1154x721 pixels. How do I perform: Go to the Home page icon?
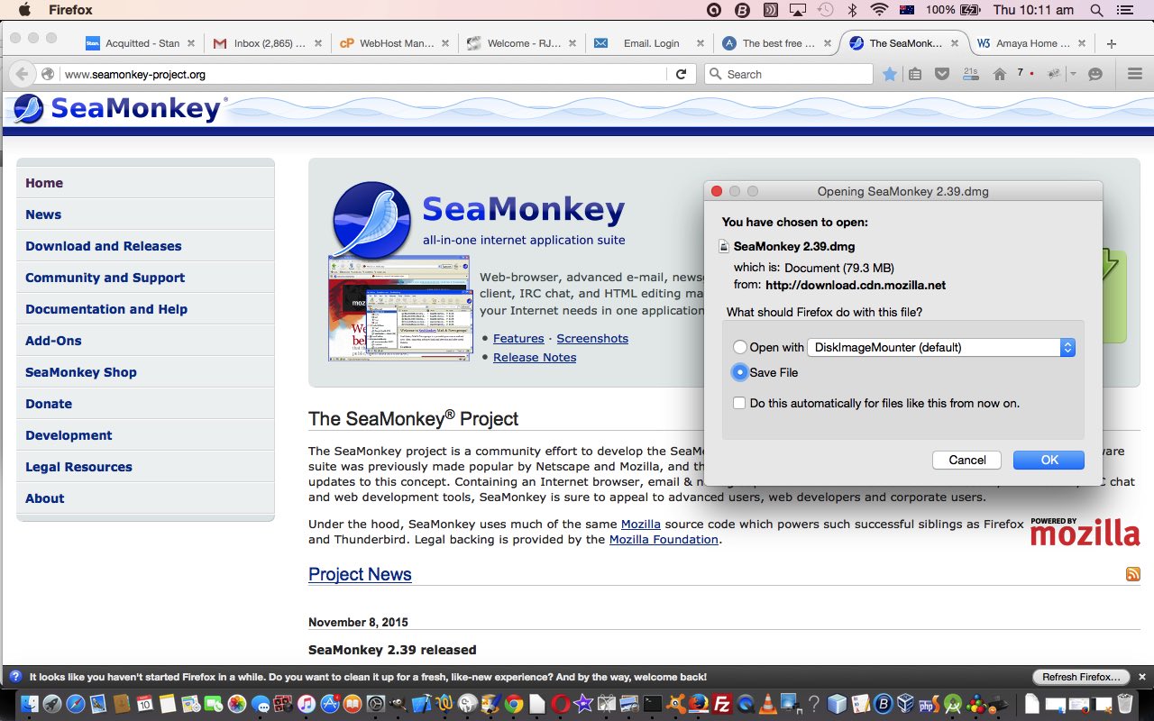[1000, 74]
